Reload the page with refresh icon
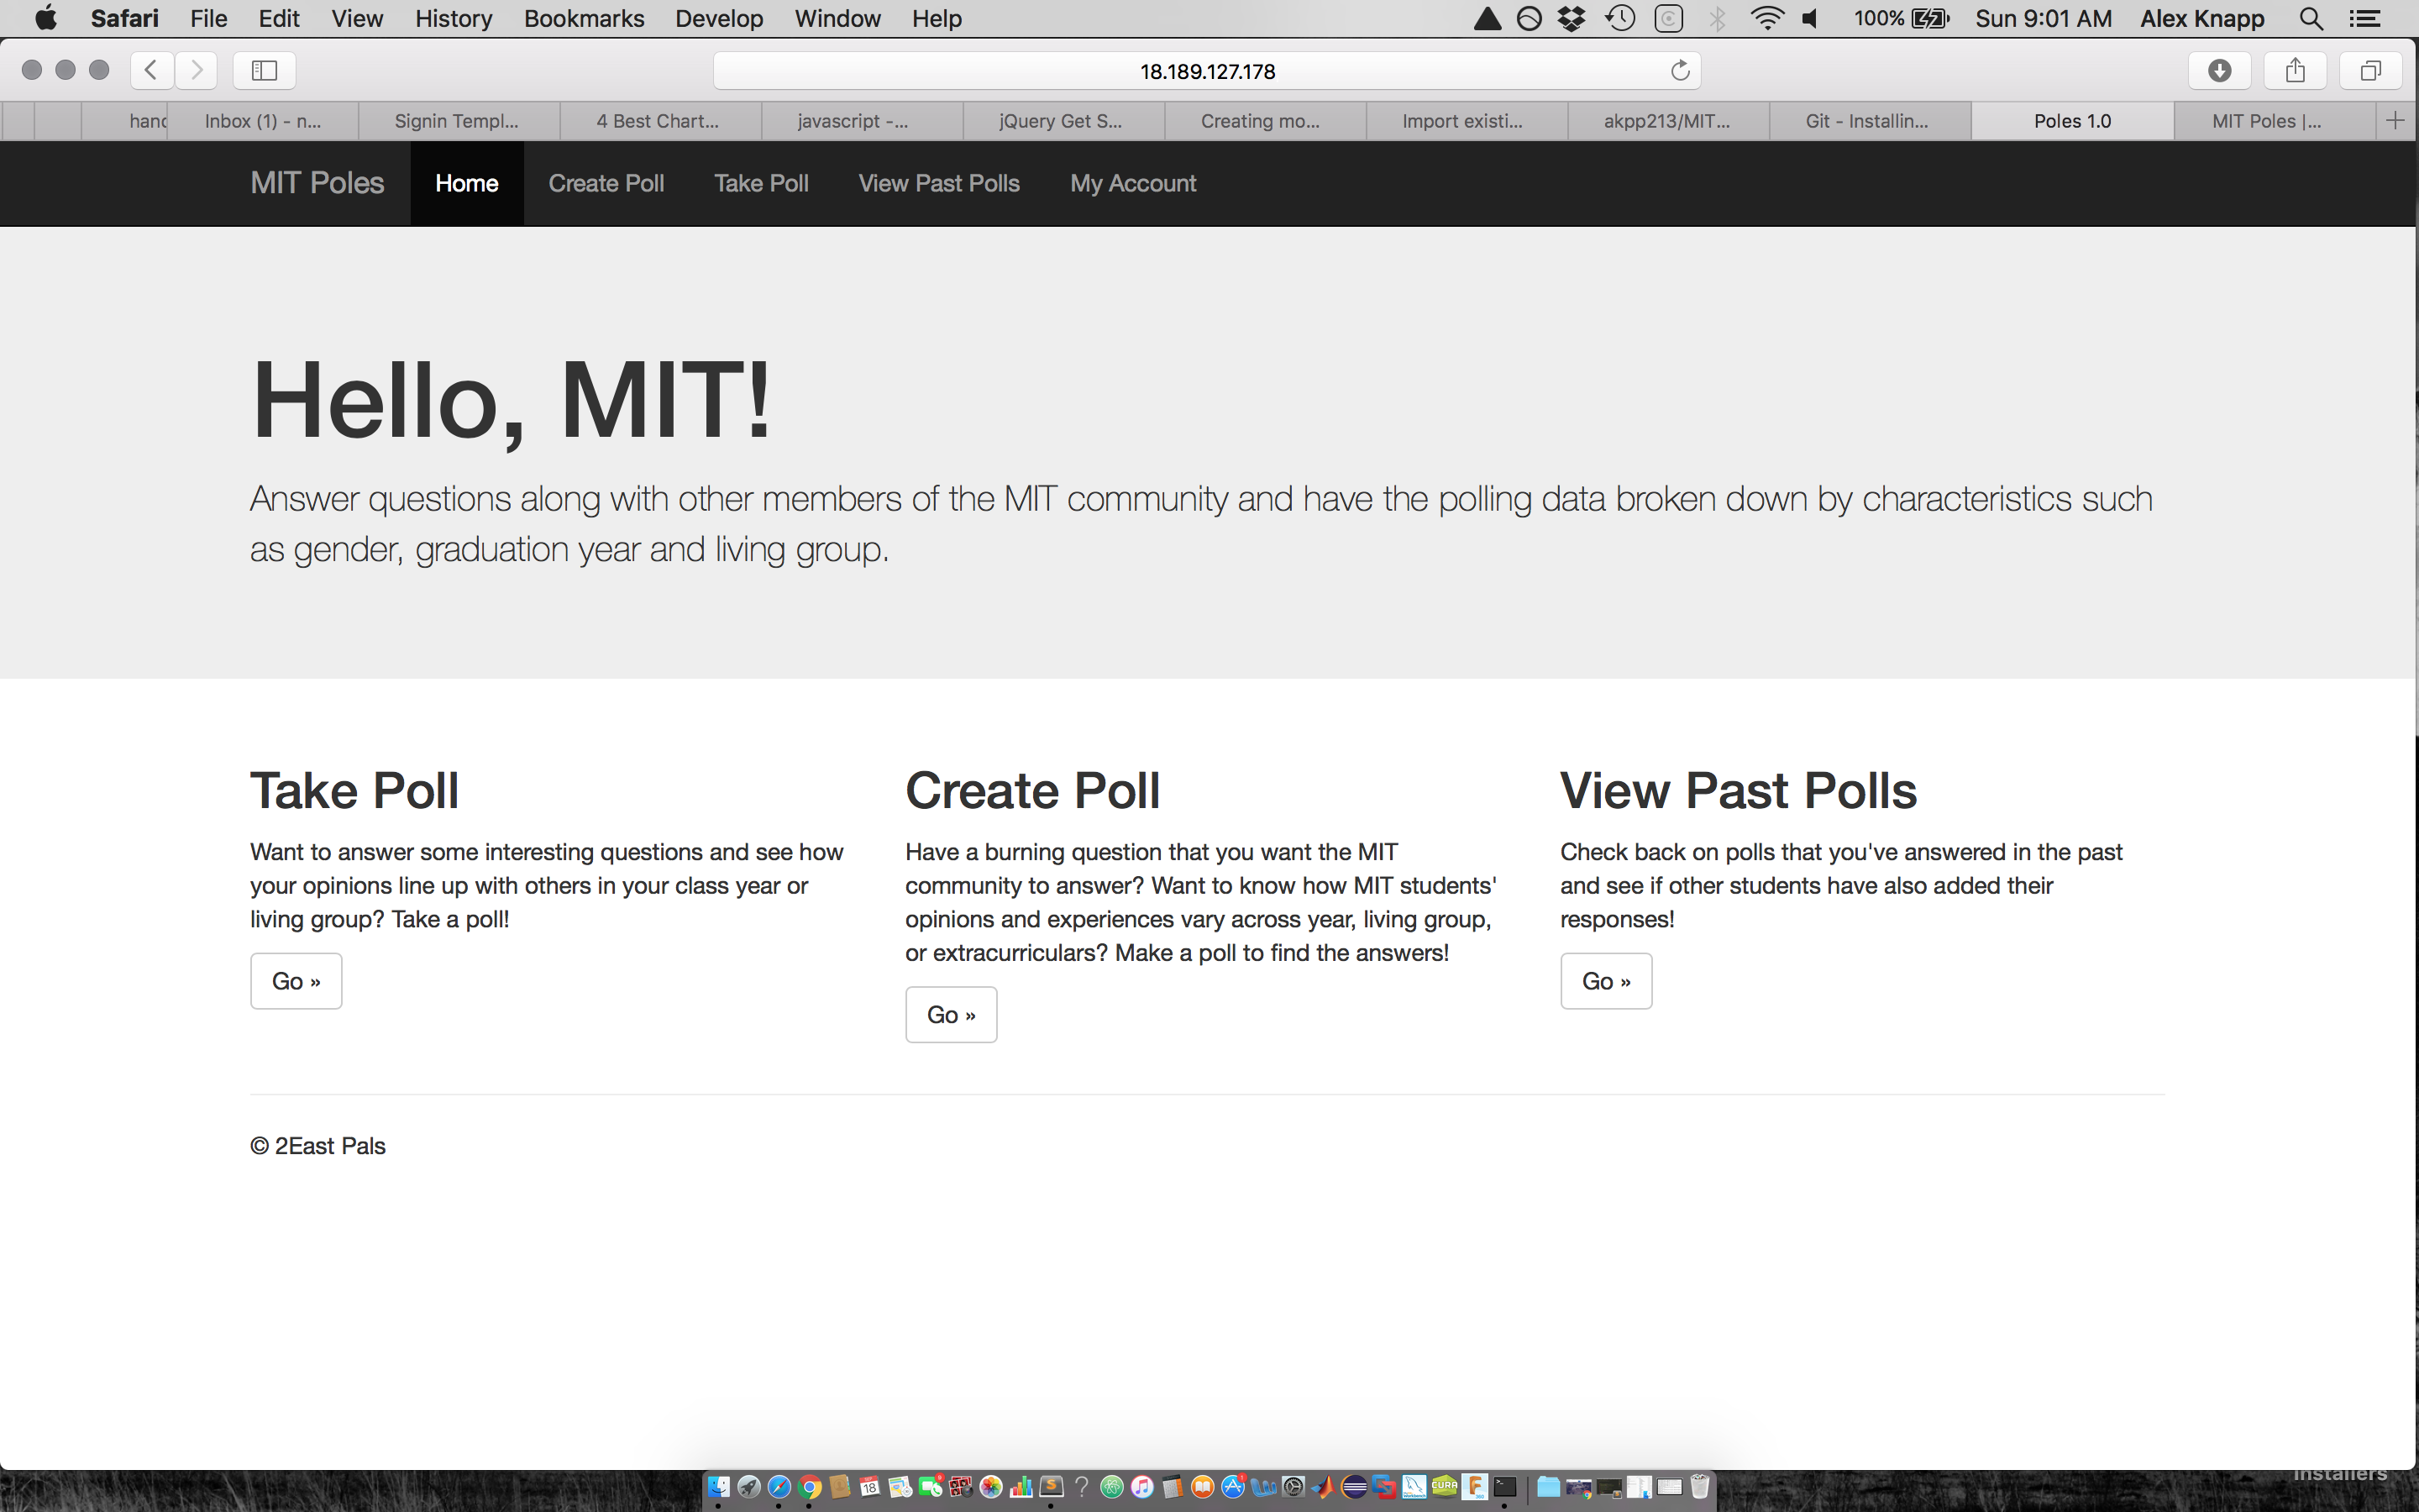 1681,70
